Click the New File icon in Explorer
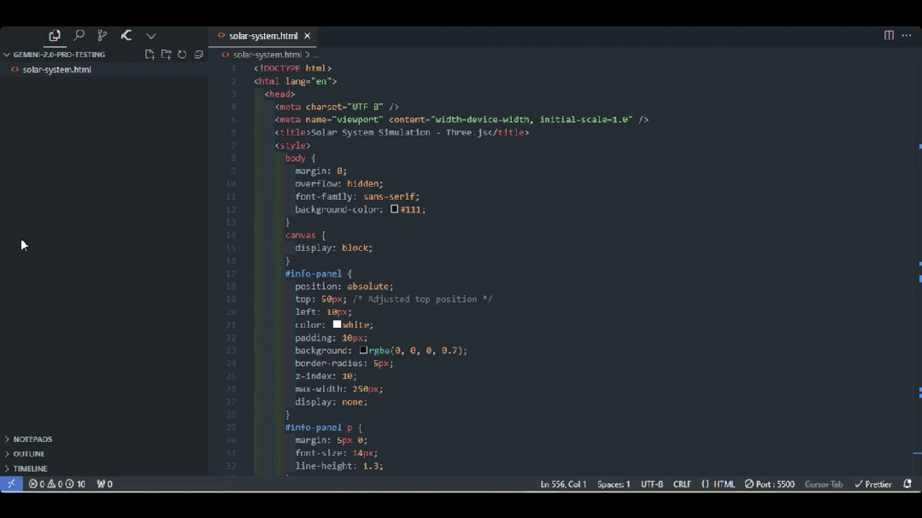The image size is (922, 518). 150,55
